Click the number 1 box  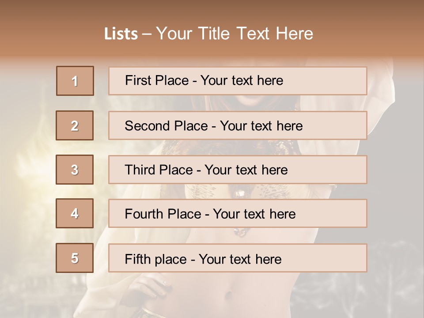(x=75, y=81)
